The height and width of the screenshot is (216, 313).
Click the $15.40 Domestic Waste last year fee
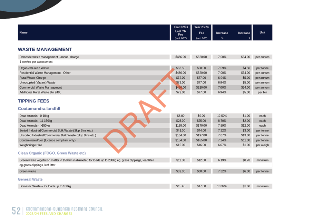[x=180, y=186]
